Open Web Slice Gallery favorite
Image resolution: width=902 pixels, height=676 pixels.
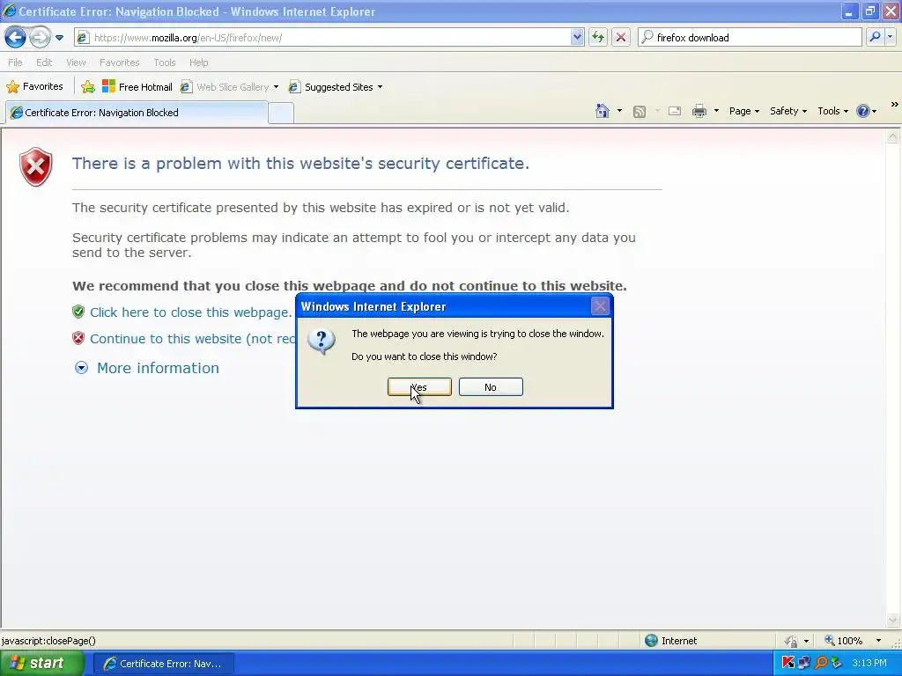[230, 87]
